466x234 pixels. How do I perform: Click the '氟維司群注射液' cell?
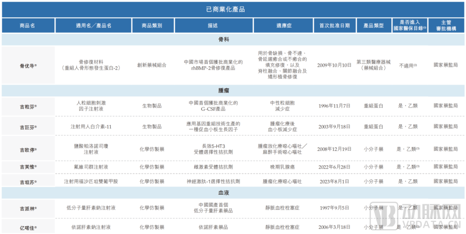tap(91, 167)
